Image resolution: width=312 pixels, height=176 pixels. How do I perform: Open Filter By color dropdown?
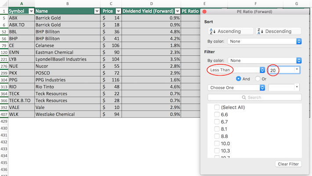pos(265,60)
